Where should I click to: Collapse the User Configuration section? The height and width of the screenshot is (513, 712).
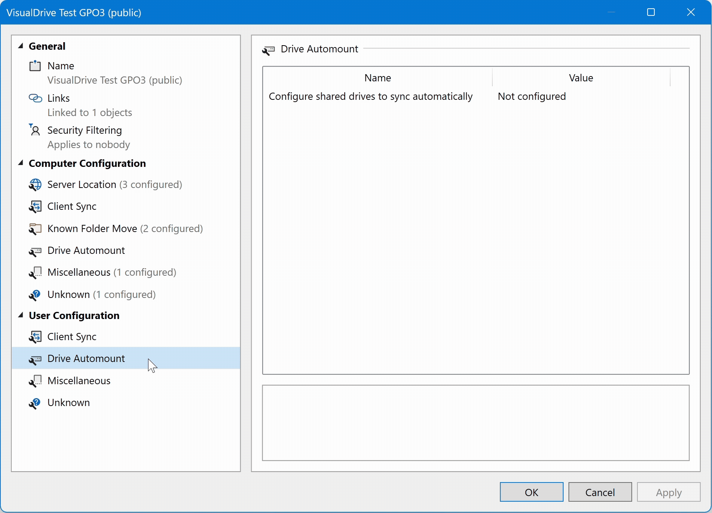21,315
